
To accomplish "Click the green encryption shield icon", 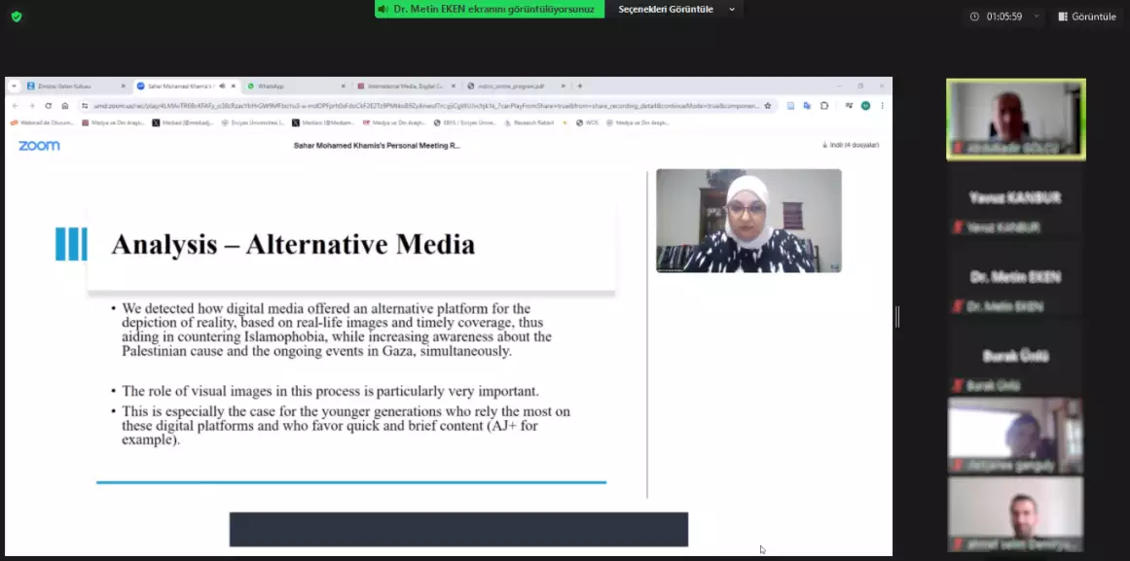I will point(17,17).
